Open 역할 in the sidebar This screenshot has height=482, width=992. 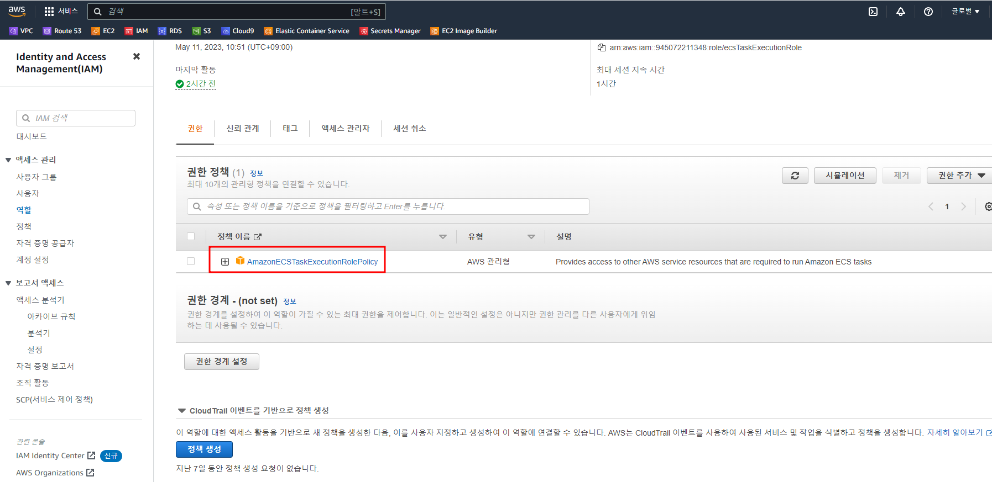(24, 210)
